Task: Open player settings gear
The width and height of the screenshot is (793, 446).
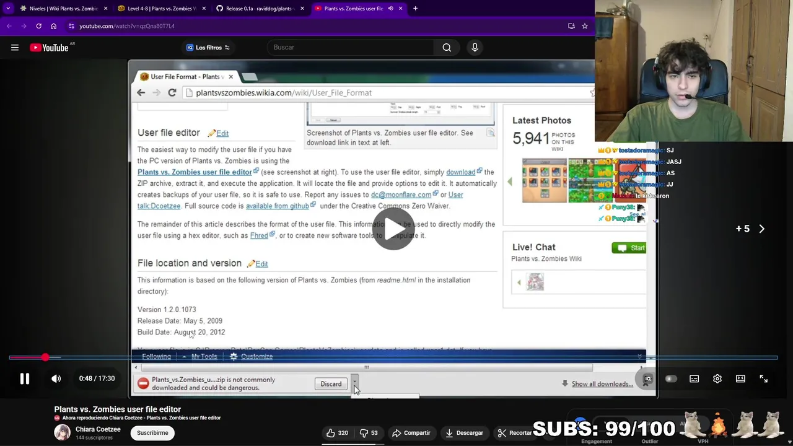Action: point(717,379)
